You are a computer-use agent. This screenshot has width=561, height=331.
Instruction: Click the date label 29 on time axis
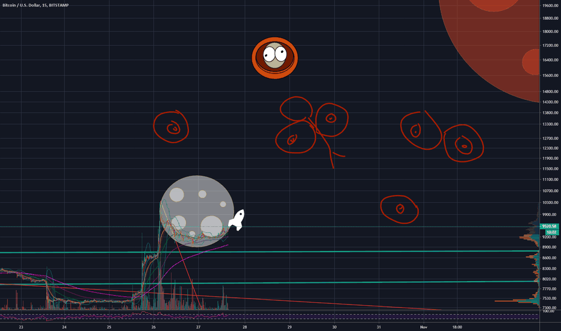(290, 327)
